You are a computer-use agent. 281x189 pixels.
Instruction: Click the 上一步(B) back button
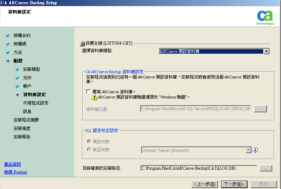point(205,184)
